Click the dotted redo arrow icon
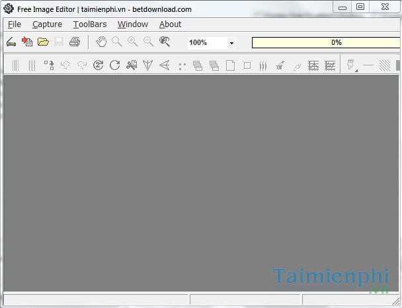This screenshot has width=402, height=308. tap(82, 65)
